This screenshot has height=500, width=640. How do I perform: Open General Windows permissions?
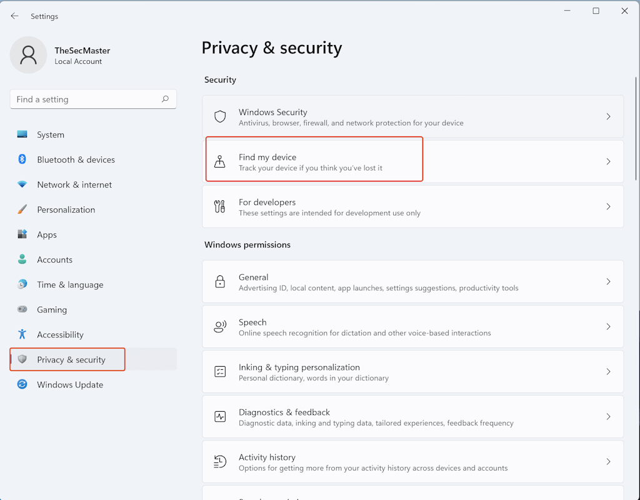[x=412, y=282]
